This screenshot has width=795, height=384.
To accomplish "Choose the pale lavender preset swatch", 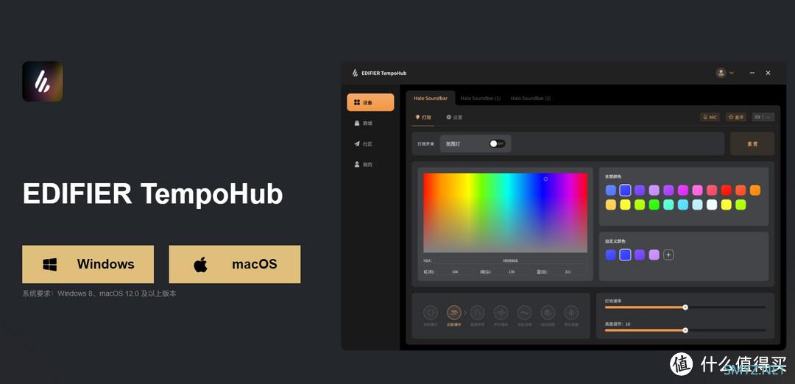I will click(654, 191).
